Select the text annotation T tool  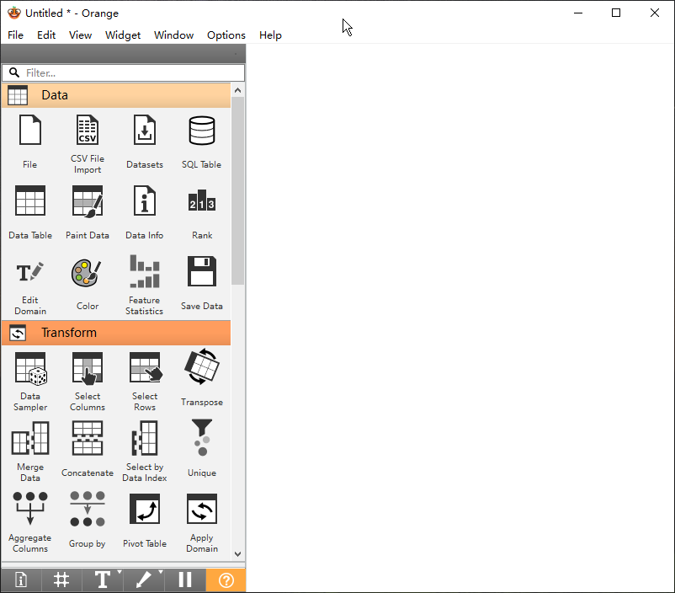pos(102,580)
